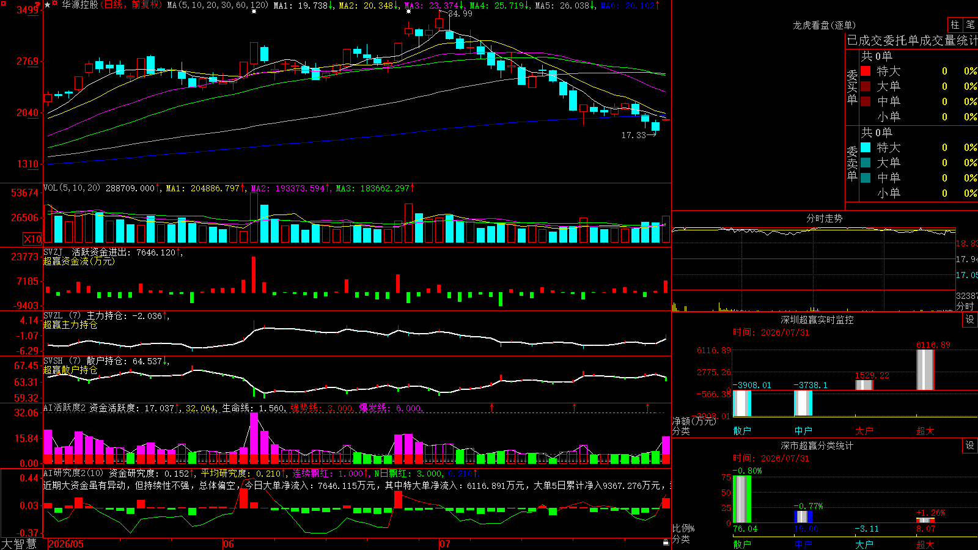Click the (日线, 前复权) period label
This screenshot has width=978, height=550.
(x=131, y=5)
